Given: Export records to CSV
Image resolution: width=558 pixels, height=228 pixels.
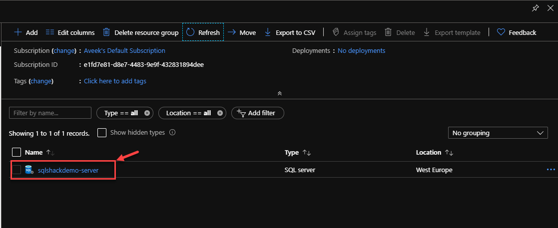Looking at the screenshot, I should (x=290, y=32).
